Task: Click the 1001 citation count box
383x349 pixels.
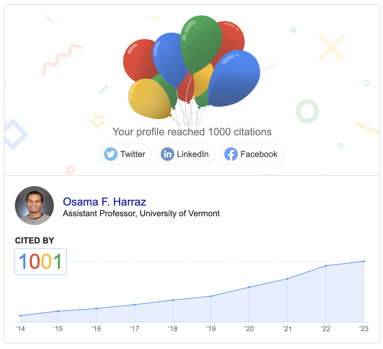Action: [41, 262]
